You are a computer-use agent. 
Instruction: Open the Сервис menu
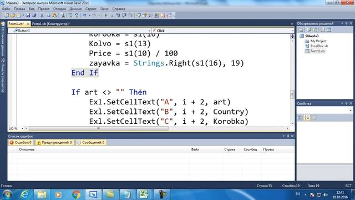point(91,9)
